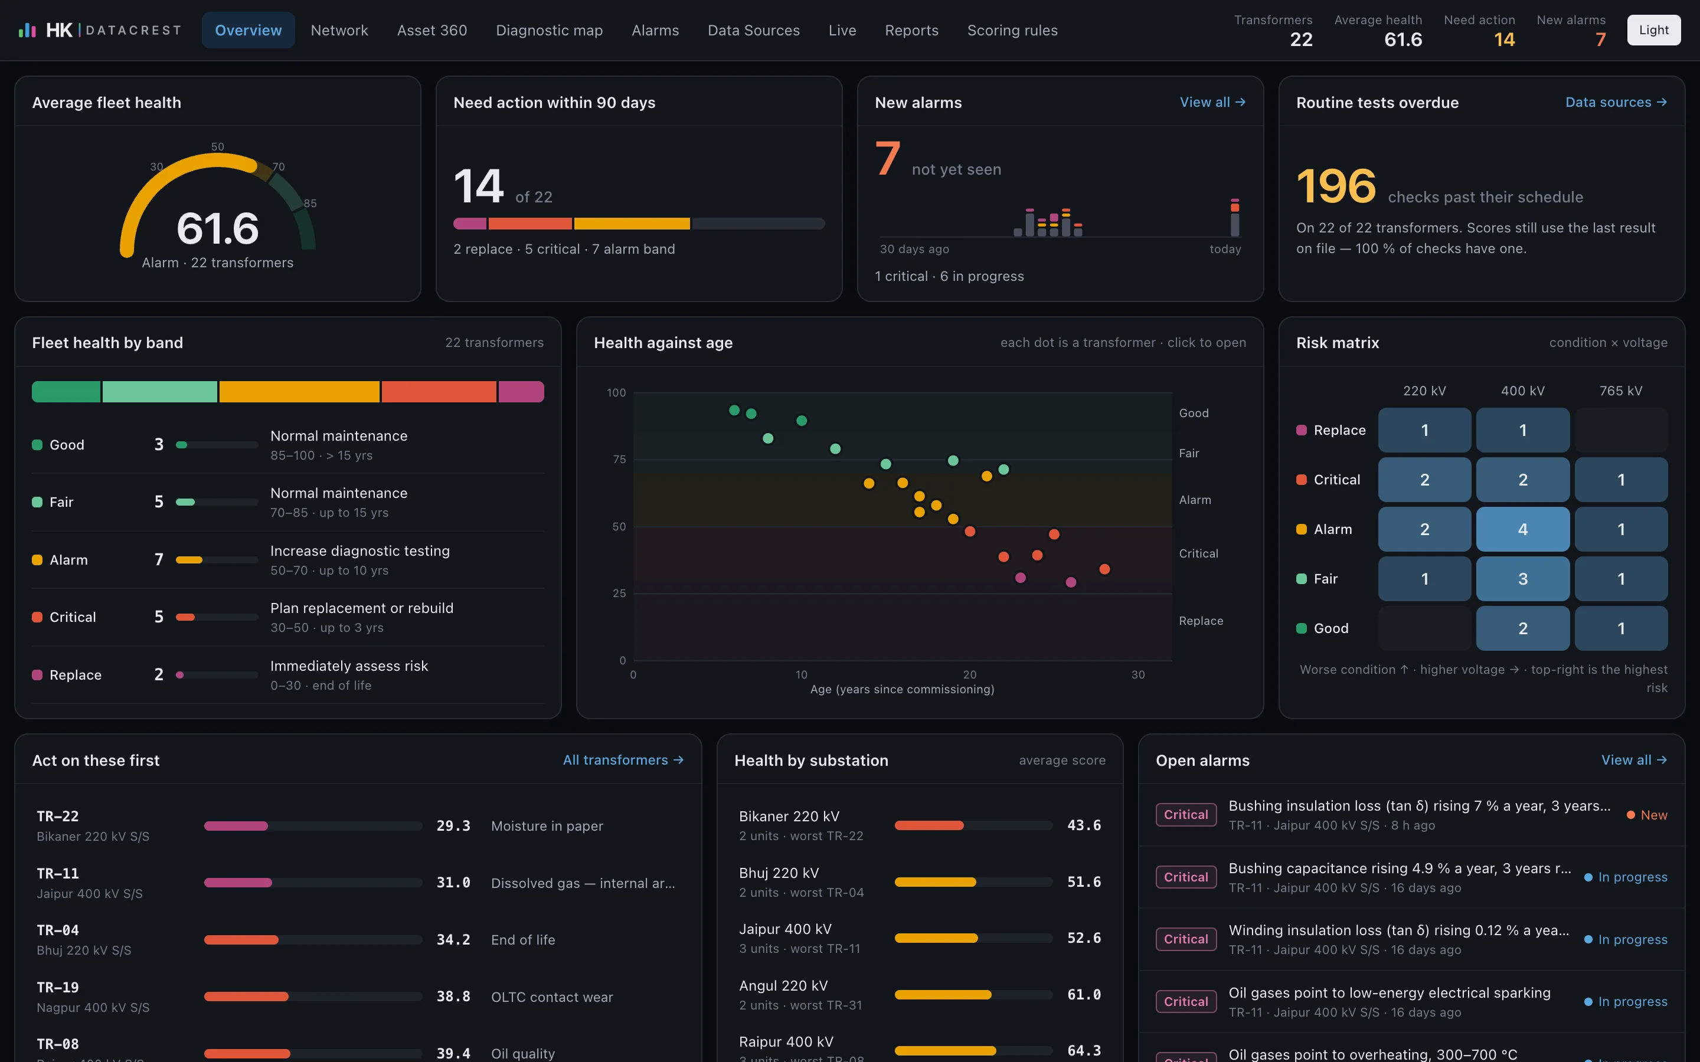Open the Reports tab

coord(912,30)
